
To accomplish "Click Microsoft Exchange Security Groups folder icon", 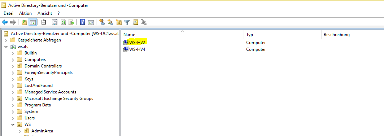I will 20,98.
